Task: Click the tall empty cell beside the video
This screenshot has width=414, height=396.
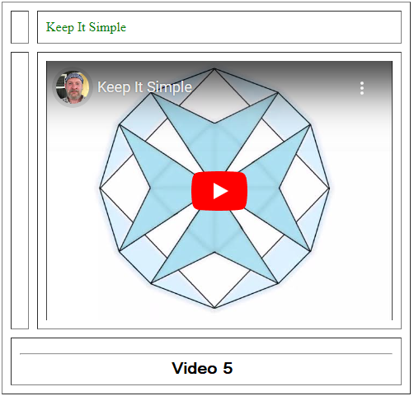Action: 20,190
